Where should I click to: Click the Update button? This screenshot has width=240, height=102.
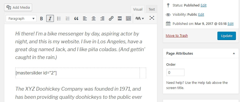click(226, 36)
